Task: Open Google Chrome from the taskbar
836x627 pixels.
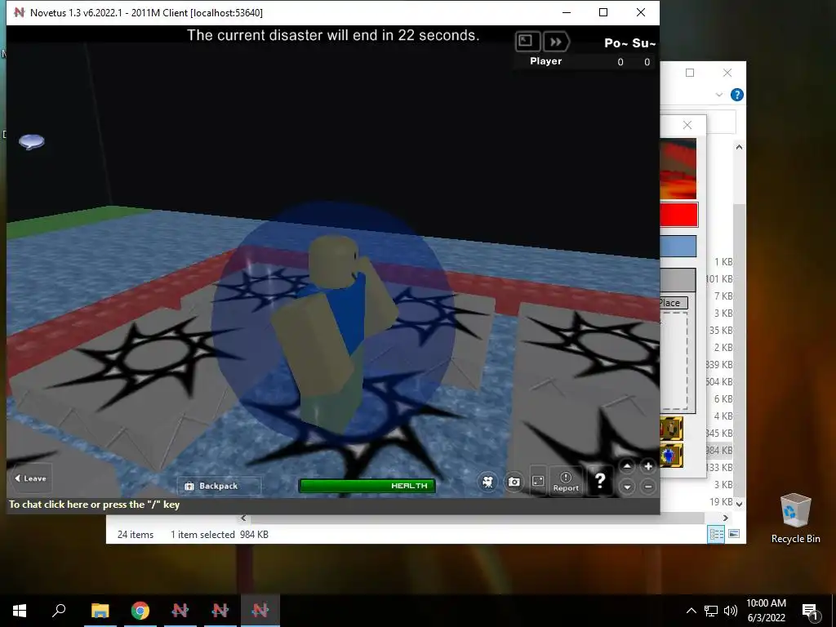Action: pos(140,611)
